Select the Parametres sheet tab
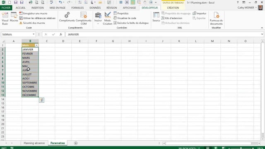This screenshot has height=149, width=265. coord(58,143)
